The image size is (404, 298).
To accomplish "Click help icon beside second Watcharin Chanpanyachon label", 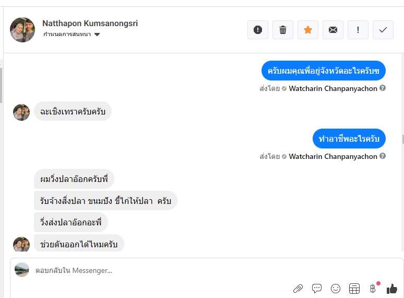I will point(383,156).
